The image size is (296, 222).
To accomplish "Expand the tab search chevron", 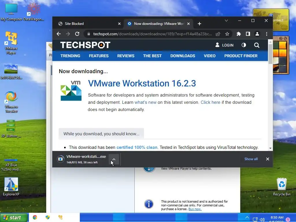I will pos(226,21).
